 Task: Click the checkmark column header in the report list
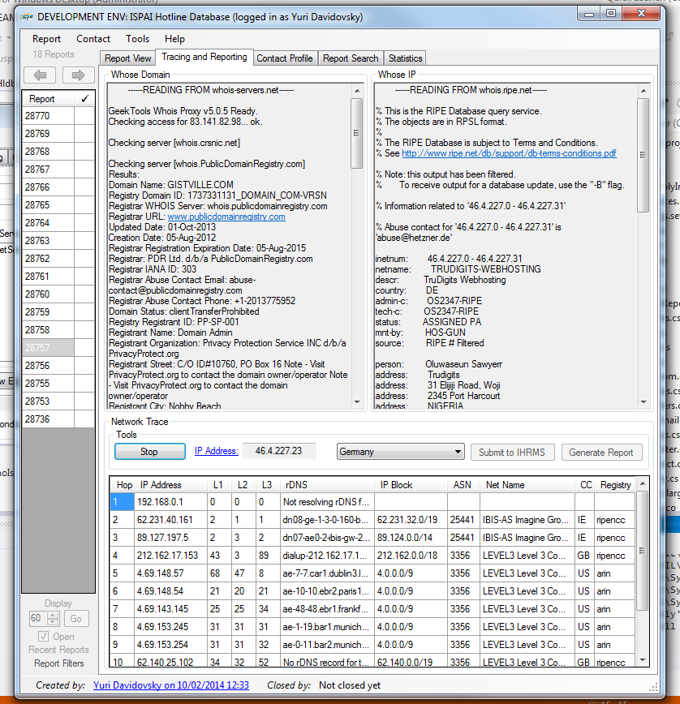pos(84,99)
